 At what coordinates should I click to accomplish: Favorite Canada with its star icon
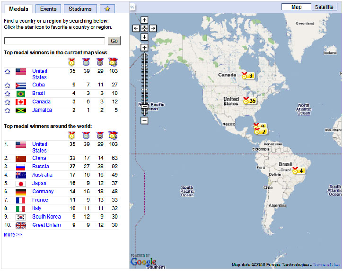coord(8,102)
